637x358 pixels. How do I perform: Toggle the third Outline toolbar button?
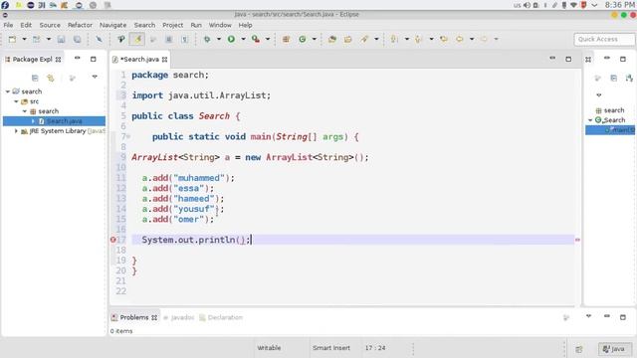tap(629, 78)
